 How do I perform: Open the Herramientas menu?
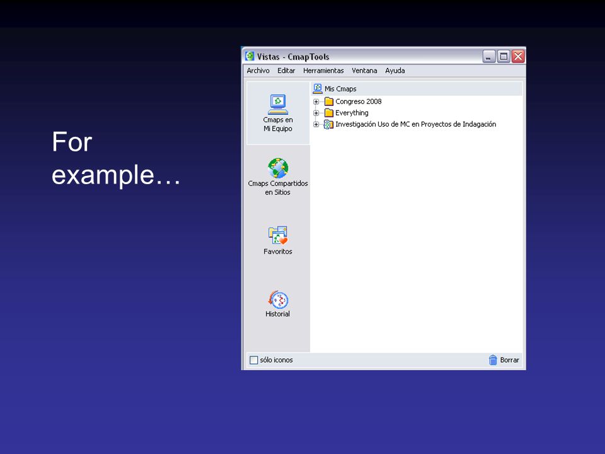pyautogui.click(x=323, y=71)
